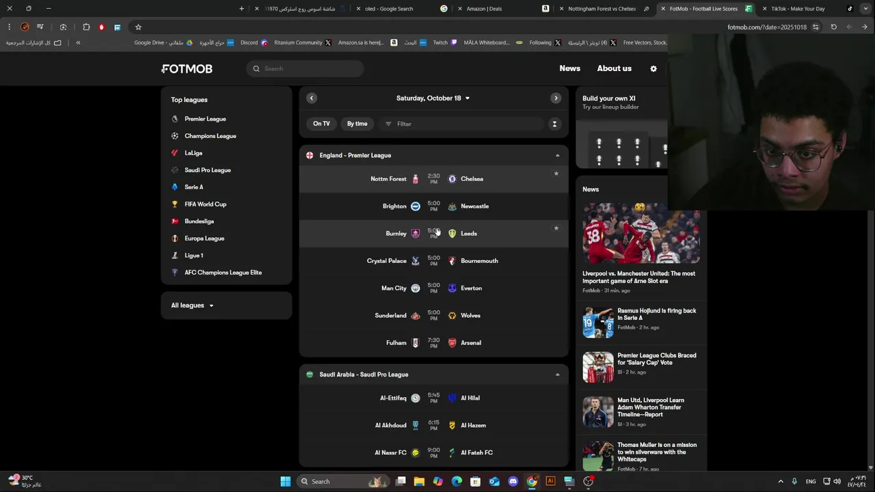This screenshot has height=492, width=875.
Task: Click the Arsenal club crest
Action: pos(452,343)
